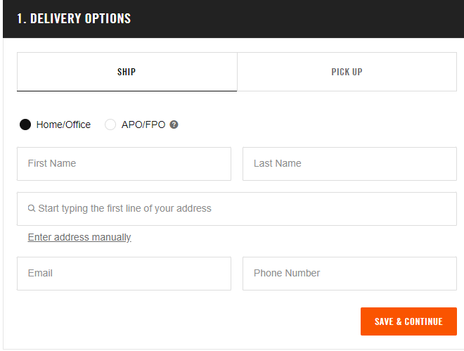This screenshot has height=351, width=464.
Task: Focus the Last Name input field
Action: click(x=349, y=164)
